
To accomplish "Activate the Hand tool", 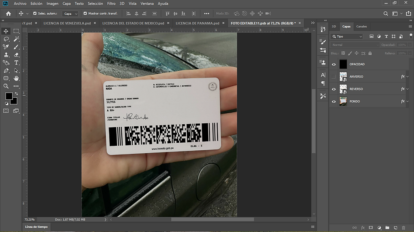I will [x=16, y=78].
